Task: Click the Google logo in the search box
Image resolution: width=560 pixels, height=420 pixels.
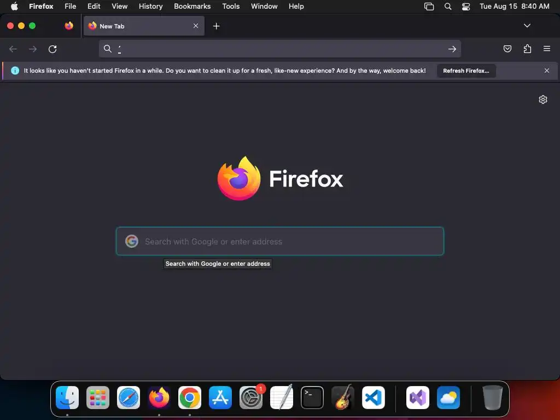Action: tap(132, 241)
